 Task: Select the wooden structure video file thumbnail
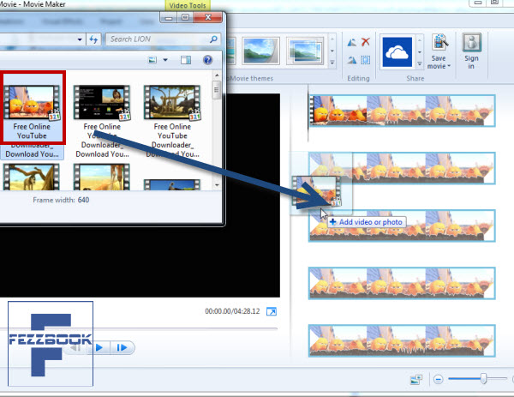[172, 102]
